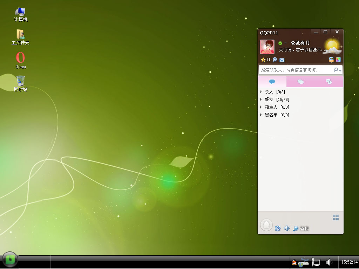Click the QQ level star icon 11
The height and width of the screenshot is (269, 359).
tap(266, 60)
